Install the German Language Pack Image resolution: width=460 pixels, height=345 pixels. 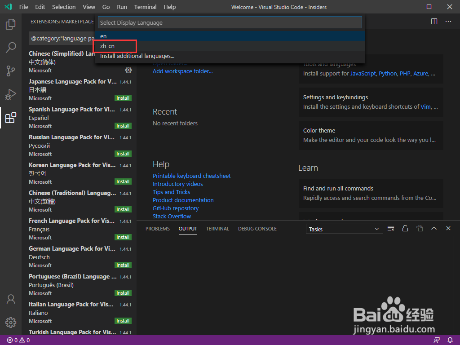pos(123,265)
